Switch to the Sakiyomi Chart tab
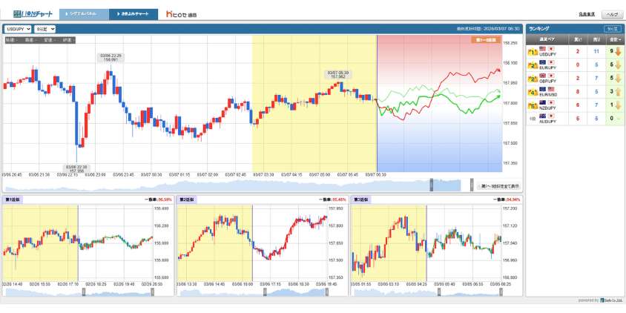The width and height of the screenshot is (626, 313). click(x=134, y=14)
